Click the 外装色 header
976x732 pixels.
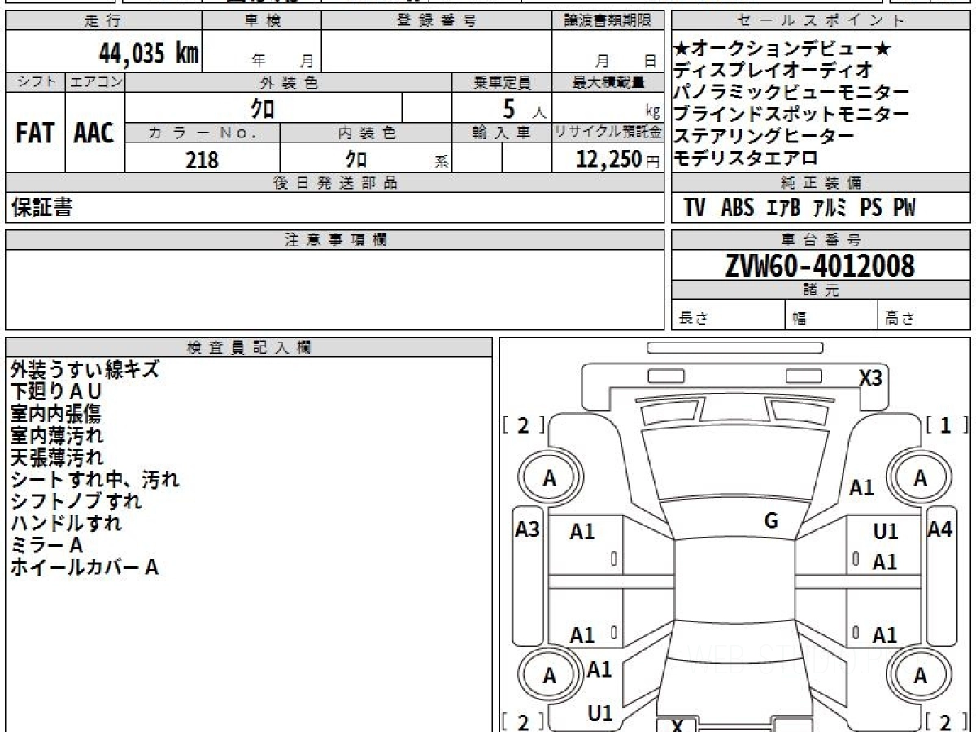[x=289, y=82]
